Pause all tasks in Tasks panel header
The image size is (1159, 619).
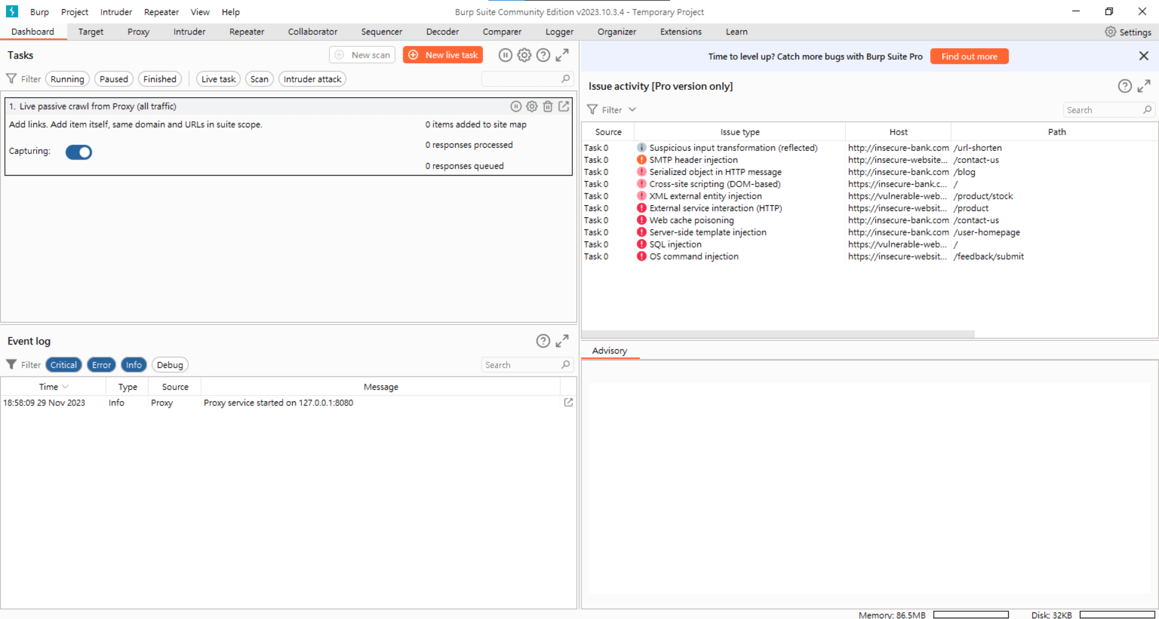click(505, 56)
